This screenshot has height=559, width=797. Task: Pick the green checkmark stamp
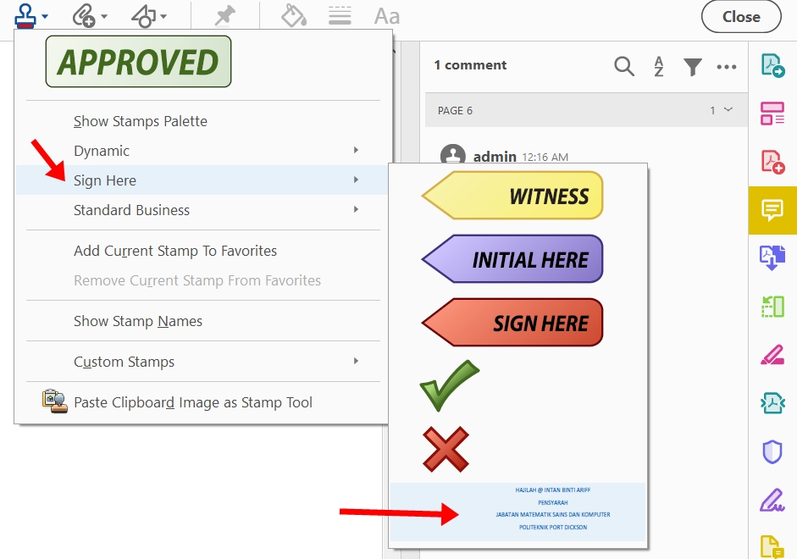[449, 385]
